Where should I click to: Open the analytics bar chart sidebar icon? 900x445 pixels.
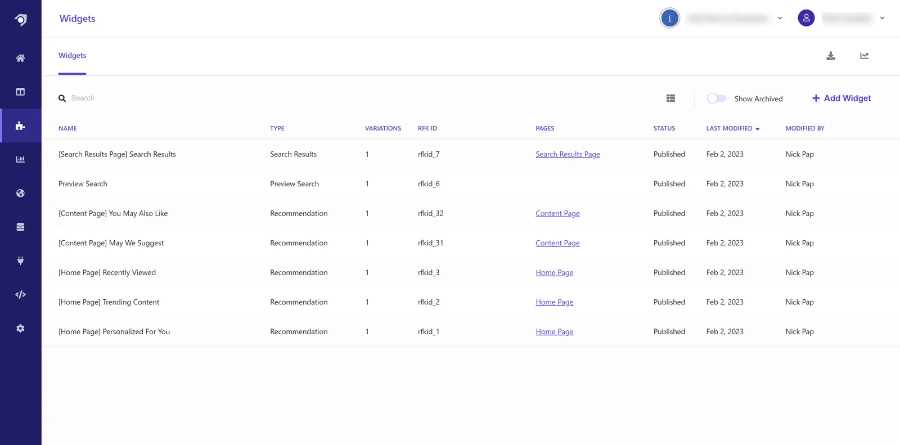20,159
